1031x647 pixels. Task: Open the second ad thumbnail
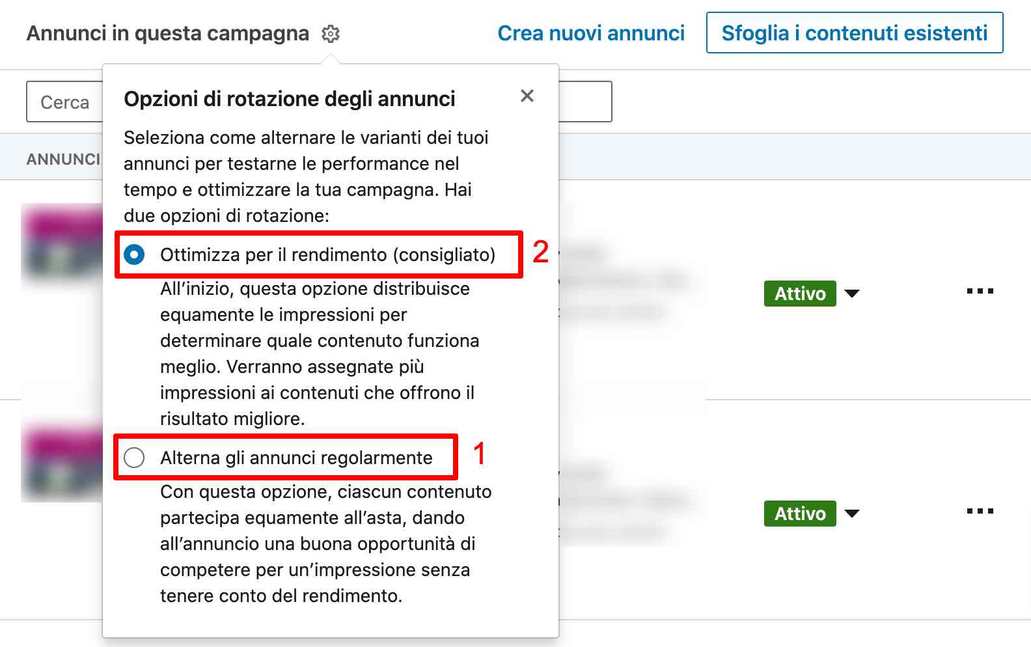click(62, 461)
